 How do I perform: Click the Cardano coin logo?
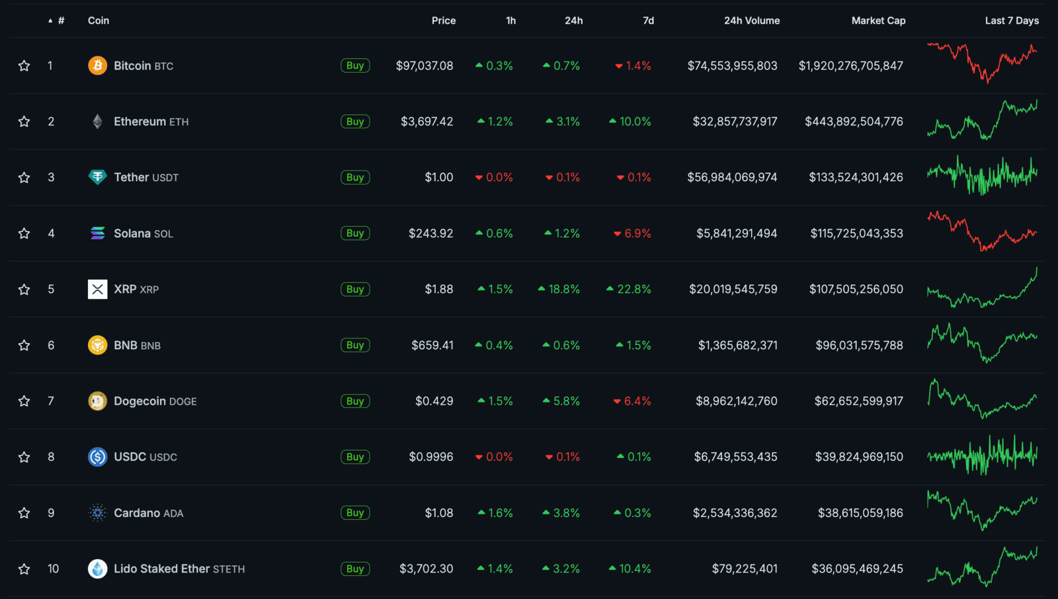[x=97, y=512]
